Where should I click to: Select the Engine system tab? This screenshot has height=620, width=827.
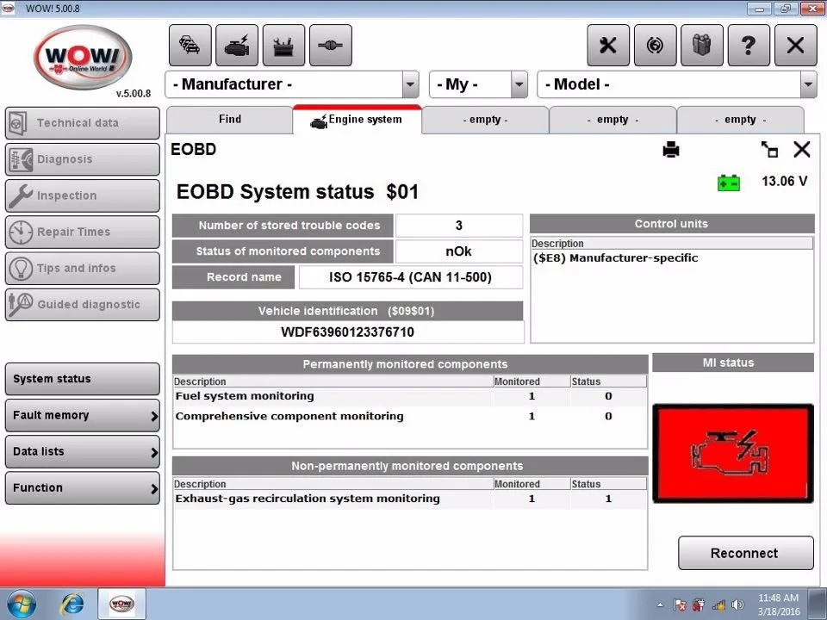tap(357, 119)
